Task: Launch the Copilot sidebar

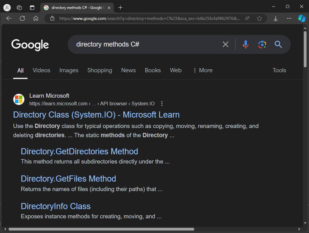Action: tap(302, 19)
